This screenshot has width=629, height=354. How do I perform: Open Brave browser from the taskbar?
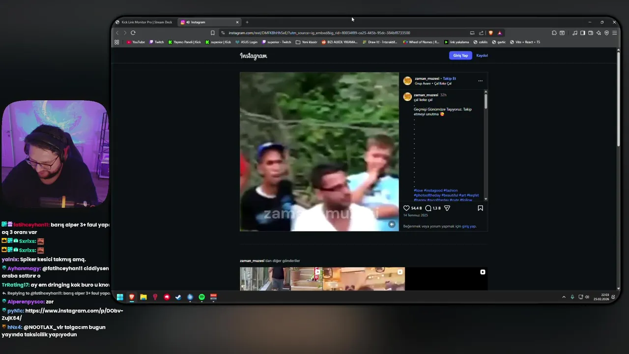[132, 297]
